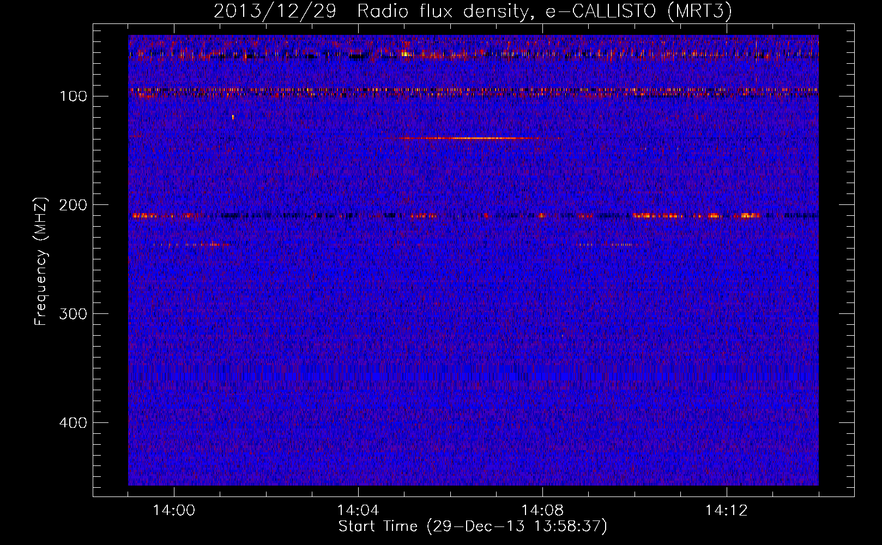Image resolution: width=882 pixels, height=545 pixels.
Task: Click the Start Time axis caption
Action: point(473,526)
